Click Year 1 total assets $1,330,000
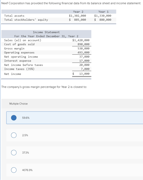The height and width of the screenshot is (180, 143). click(103, 16)
